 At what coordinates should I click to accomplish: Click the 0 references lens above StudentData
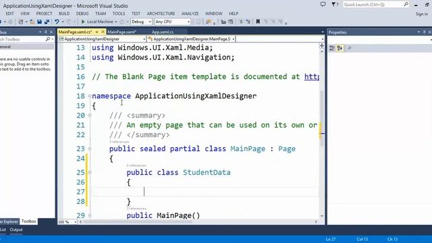click(136, 165)
